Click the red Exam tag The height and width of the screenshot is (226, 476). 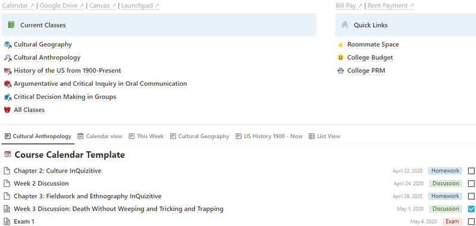click(452, 222)
